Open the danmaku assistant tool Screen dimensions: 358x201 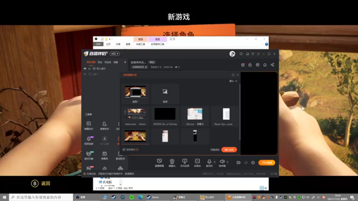click(89, 126)
